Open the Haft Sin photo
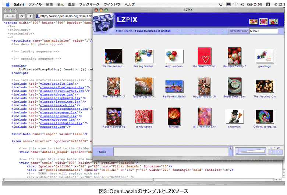 coord(114,86)
